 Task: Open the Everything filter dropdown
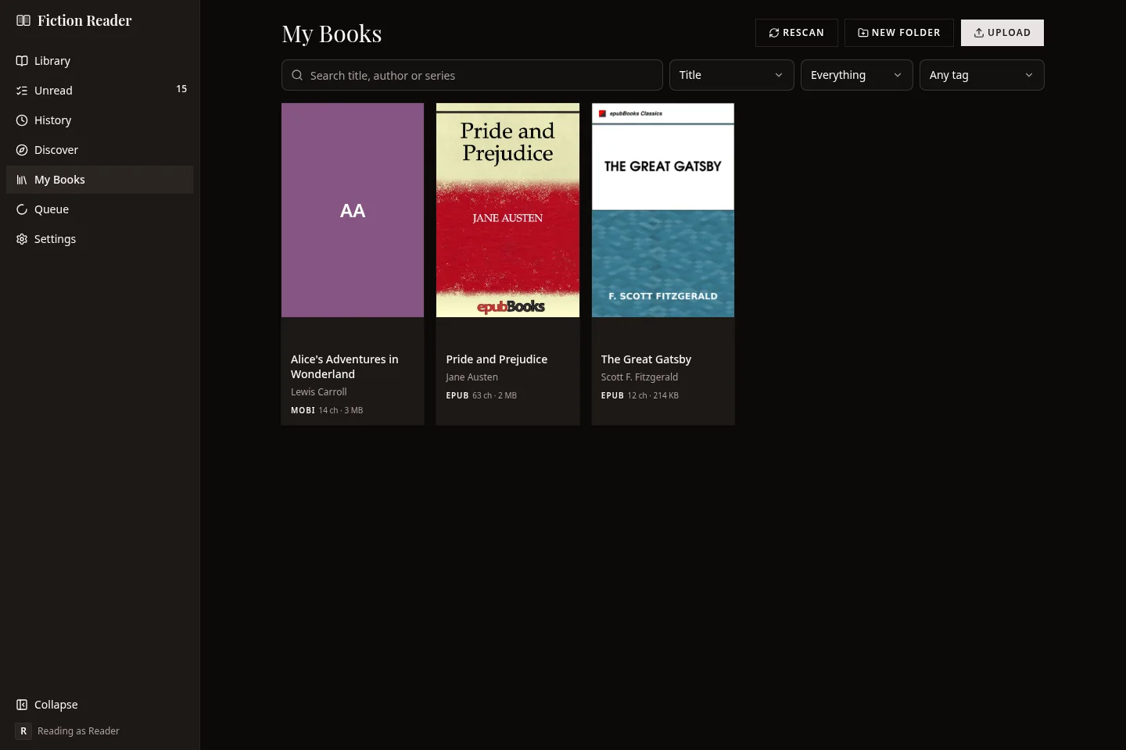point(857,75)
